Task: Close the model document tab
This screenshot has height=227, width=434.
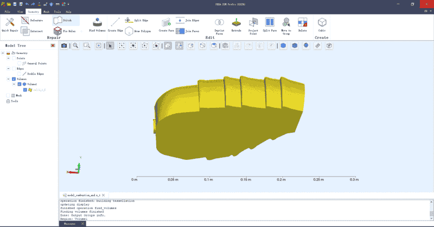Action: 103,195
